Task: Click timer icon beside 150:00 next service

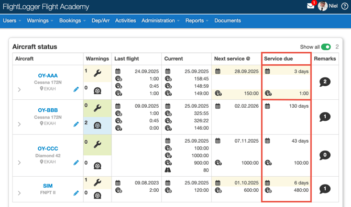Action: (218, 93)
